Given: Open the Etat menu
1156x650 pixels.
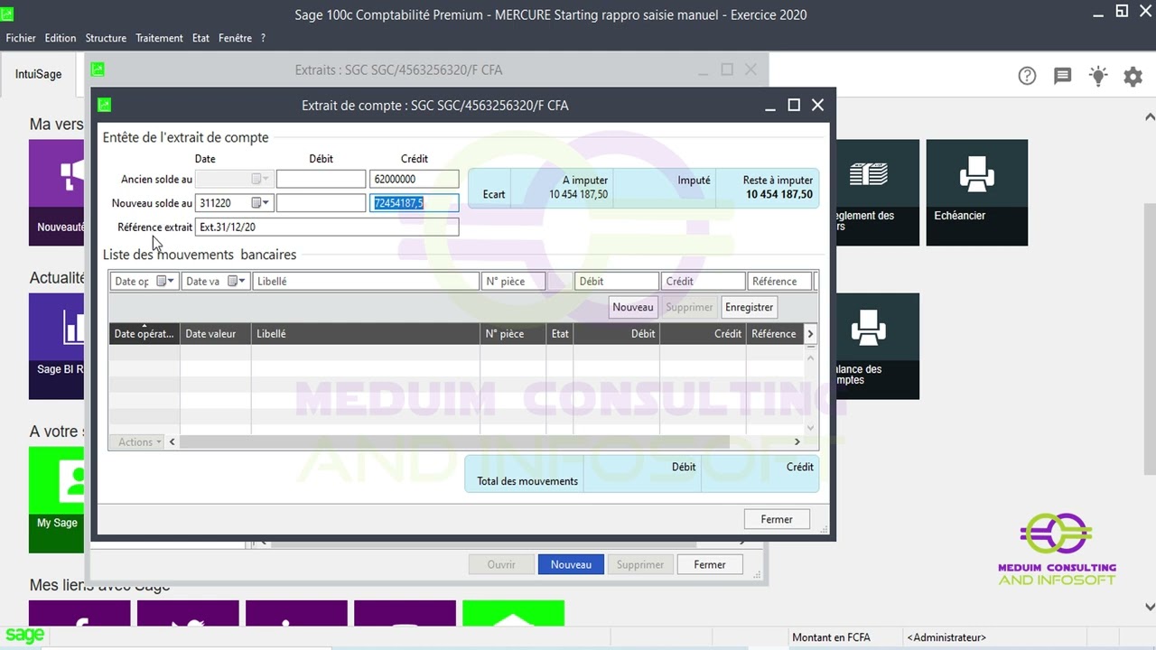Looking at the screenshot, I should click(x=200, y=38).
